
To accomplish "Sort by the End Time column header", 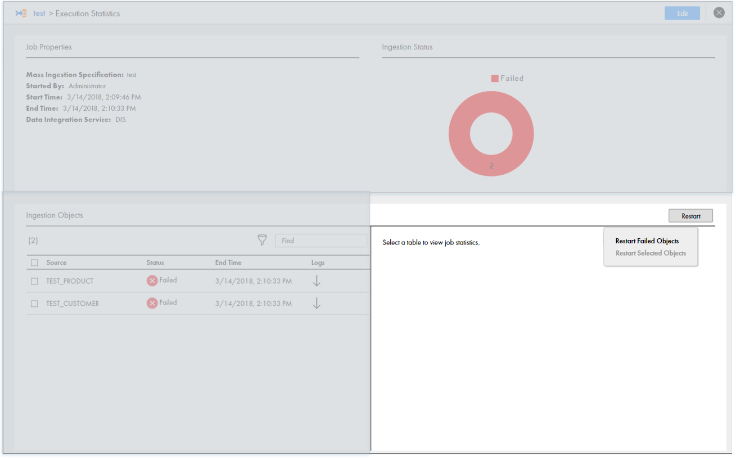I will 228,262.
